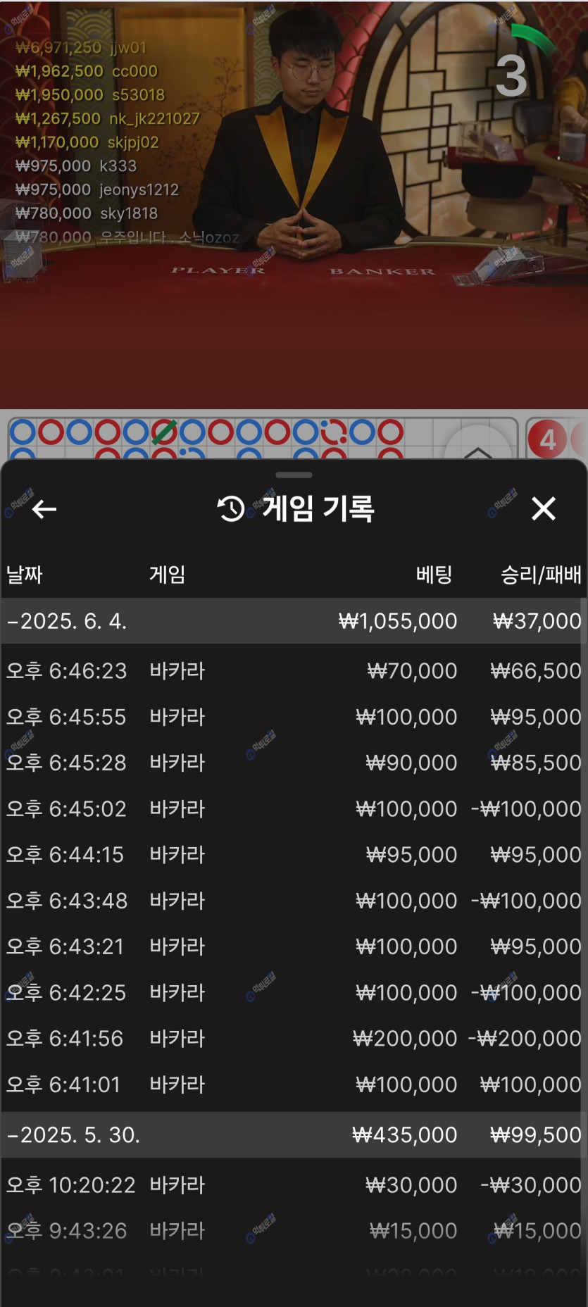Tap the red number 4 badge
The width and height of the screenshot is (588, 1307).
(547, 439)
